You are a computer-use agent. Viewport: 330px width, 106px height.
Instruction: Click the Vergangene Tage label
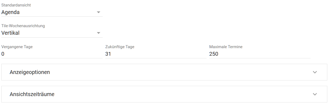pyautogui.click(x=17, y=47)
